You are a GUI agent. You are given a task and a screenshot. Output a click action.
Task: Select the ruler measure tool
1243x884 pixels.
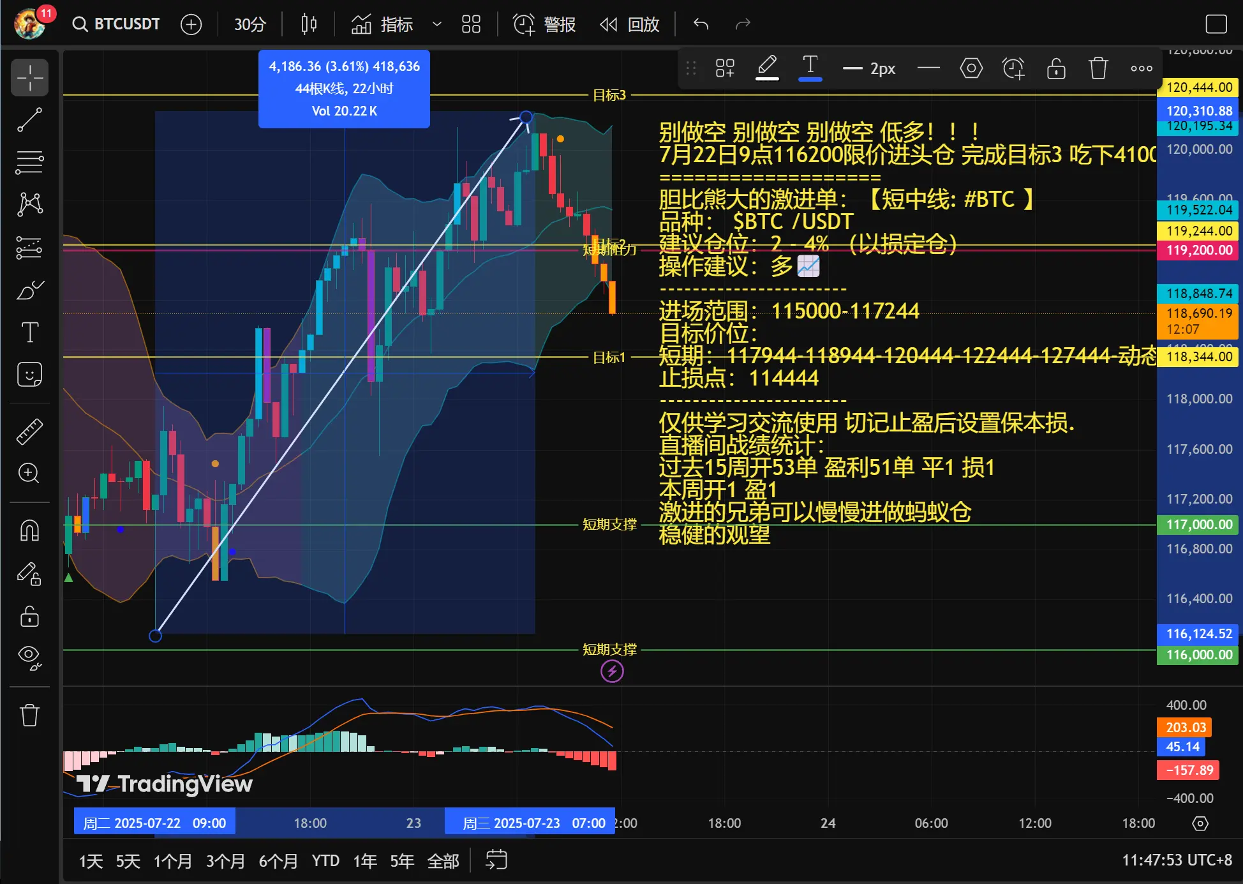[30, 431]
